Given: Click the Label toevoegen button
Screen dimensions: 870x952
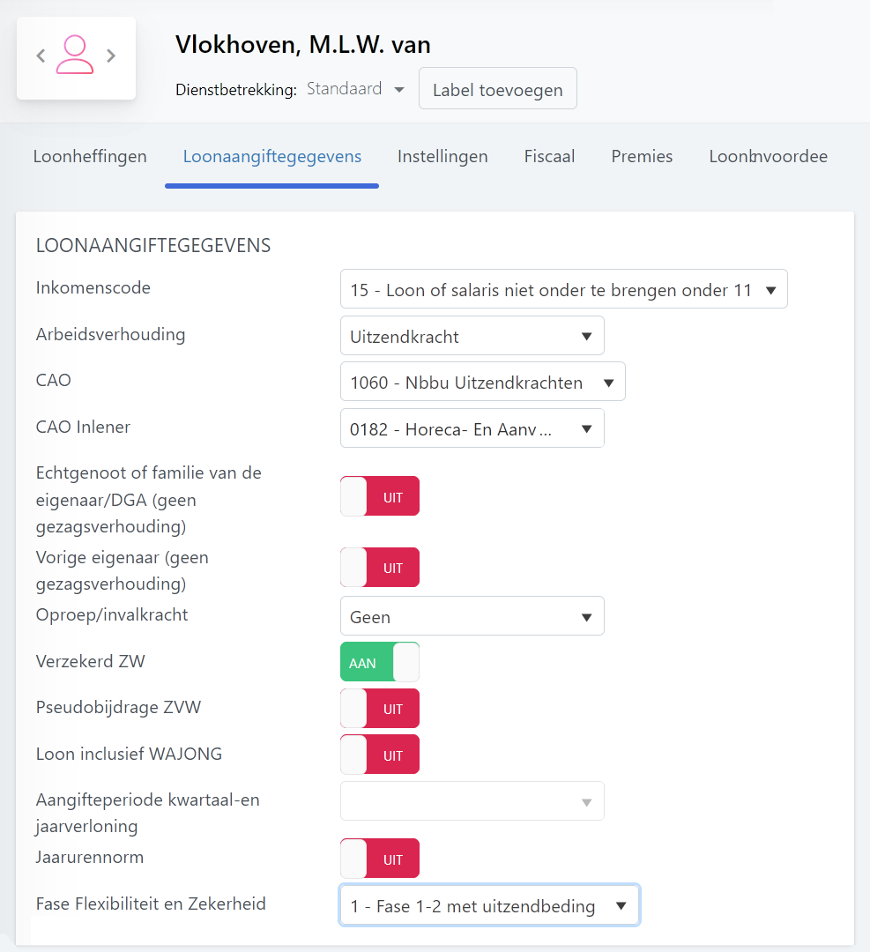Looking at the screenshot, I should pos(497,89).
